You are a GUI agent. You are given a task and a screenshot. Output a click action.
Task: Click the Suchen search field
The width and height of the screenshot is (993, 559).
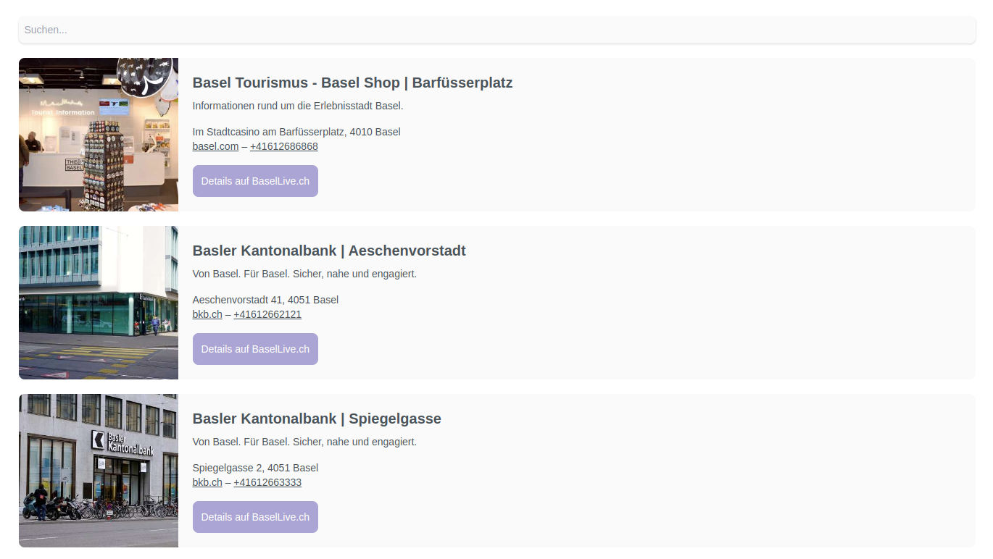496,30
